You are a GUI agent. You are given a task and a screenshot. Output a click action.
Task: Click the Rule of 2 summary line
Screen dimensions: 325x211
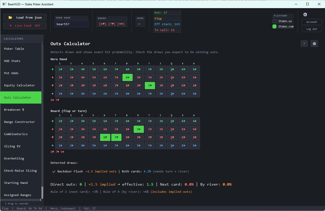121,192
